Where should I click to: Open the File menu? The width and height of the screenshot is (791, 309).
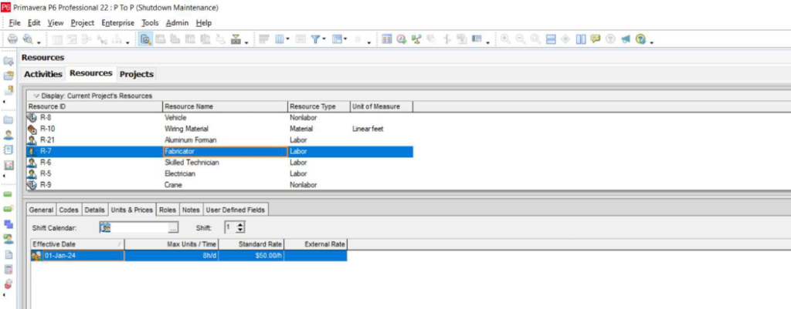point(15,22)
